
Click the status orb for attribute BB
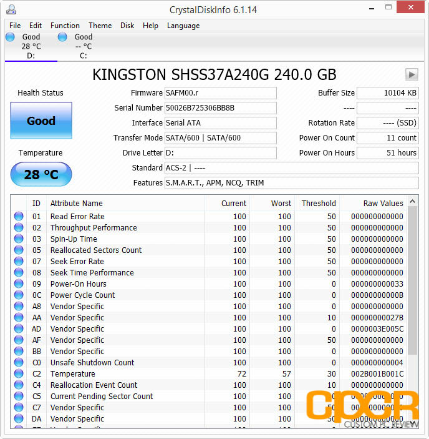coord(19,351)
